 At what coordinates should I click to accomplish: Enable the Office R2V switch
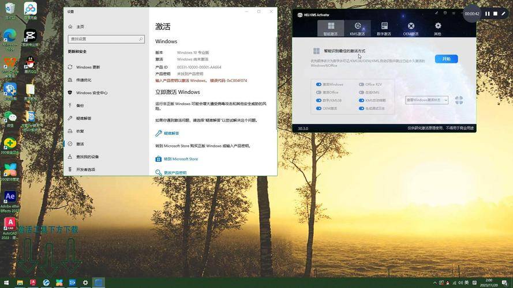pyautogui.click(x=361, y=84)
